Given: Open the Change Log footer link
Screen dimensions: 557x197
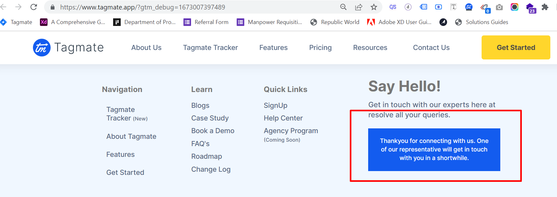Looking at the screenshot, I should (211, 169).
